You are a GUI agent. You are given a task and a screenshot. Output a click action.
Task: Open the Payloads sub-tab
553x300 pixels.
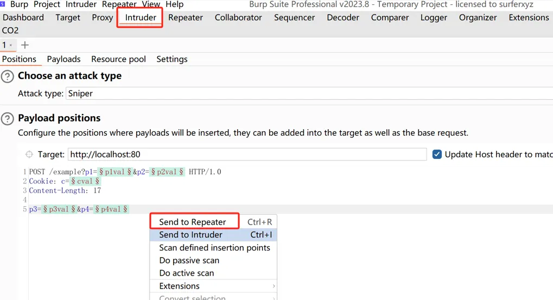(x=63, y=59)
